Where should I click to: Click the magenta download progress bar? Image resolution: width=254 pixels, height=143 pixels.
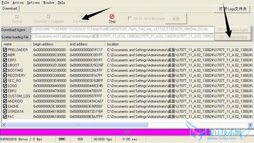coord(127,132)
